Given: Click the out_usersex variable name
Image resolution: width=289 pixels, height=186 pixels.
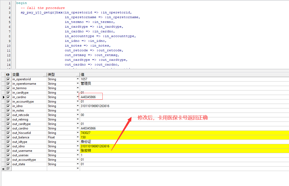Looking at the screenshot, I should [21, 155].
